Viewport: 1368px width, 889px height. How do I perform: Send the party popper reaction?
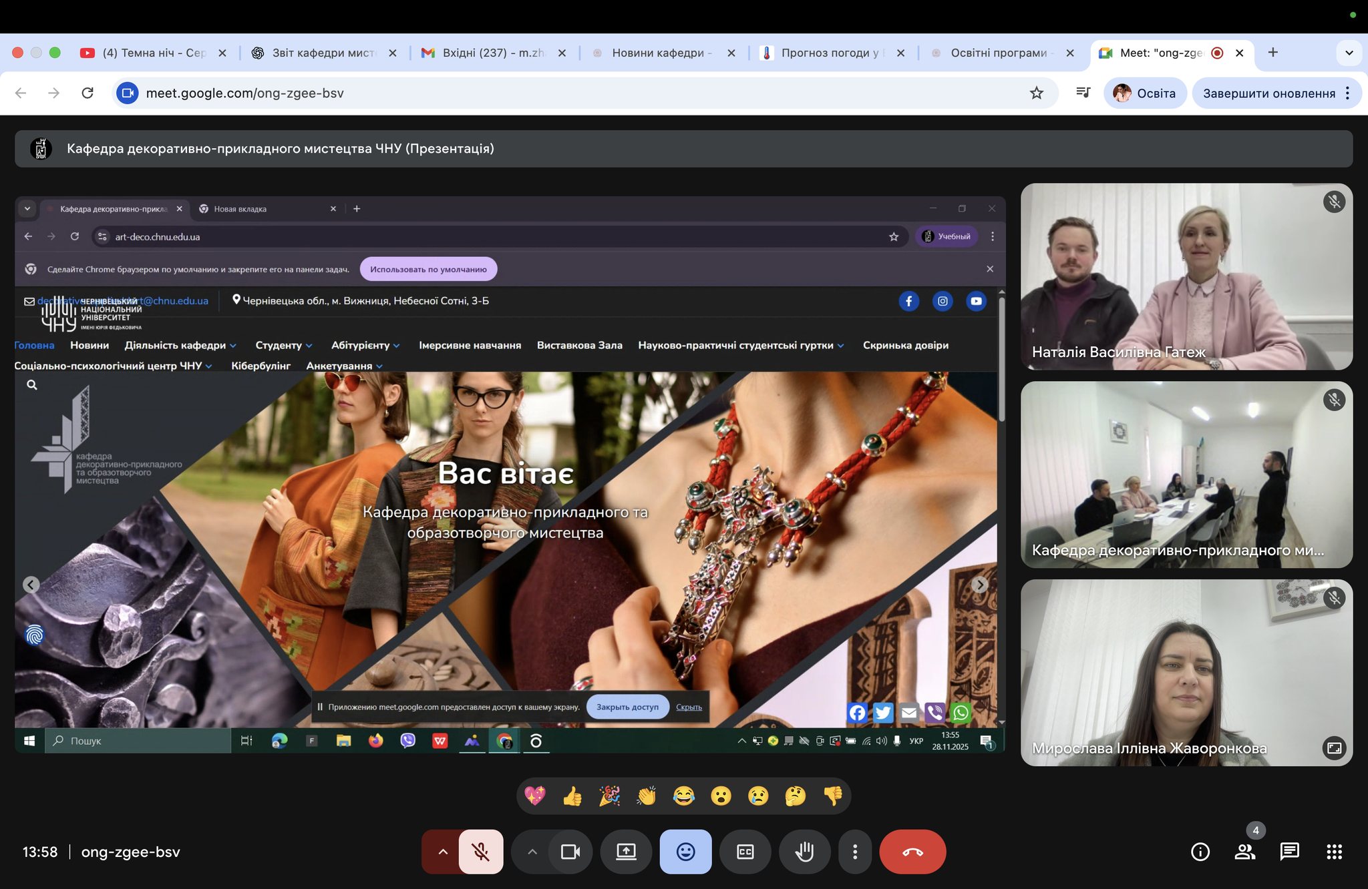pos(609,796)
